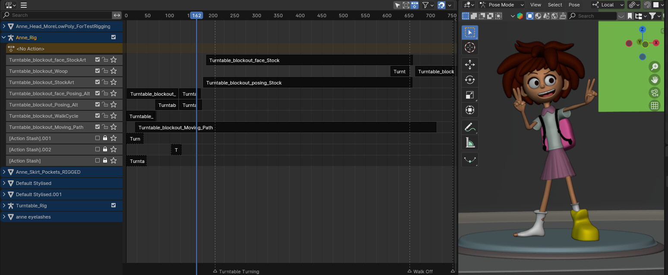Toggle solo star on Turntable_blockout_StockArt track

point(113,82)
